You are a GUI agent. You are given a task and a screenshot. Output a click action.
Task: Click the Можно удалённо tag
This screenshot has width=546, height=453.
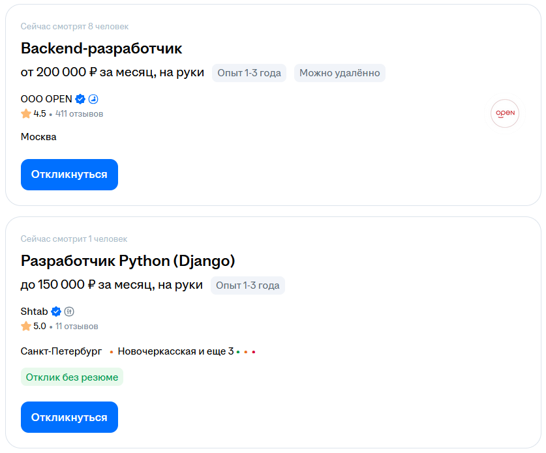click(338, 72)
